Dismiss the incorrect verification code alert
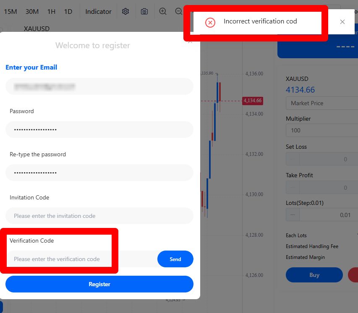This screenshot has height=313, width=358. (342, 22)
